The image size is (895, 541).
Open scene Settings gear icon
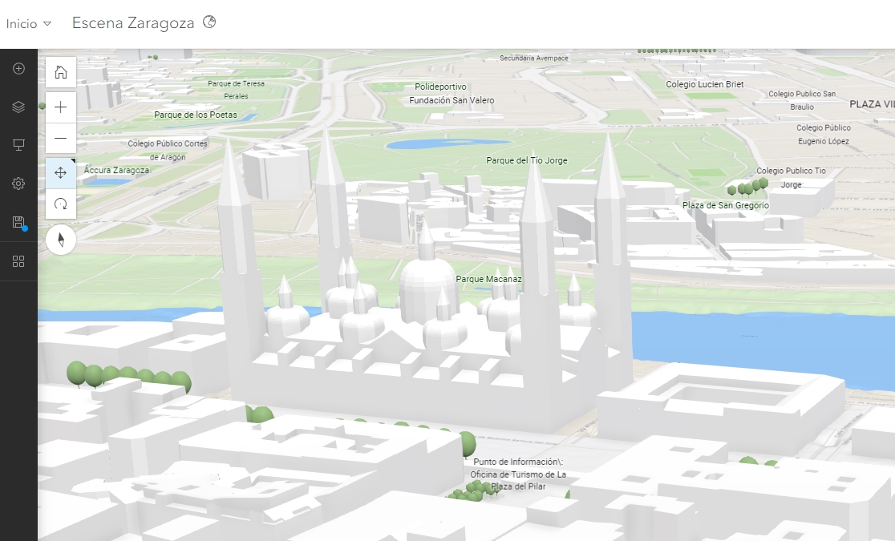18,184
